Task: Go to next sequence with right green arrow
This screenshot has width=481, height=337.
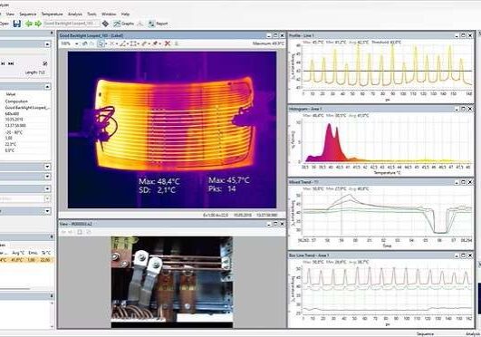Action: pos(38,24)
